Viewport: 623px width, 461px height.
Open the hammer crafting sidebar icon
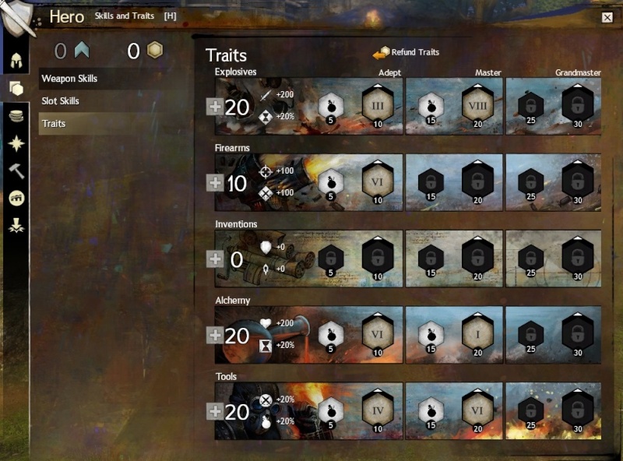coord(16,171)
